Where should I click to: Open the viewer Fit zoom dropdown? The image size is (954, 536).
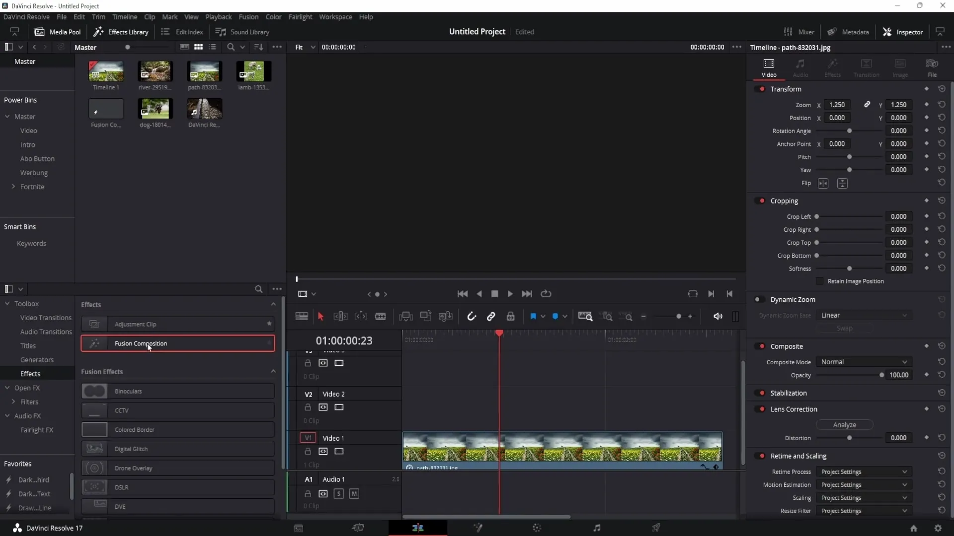click(x=305, y=47)
